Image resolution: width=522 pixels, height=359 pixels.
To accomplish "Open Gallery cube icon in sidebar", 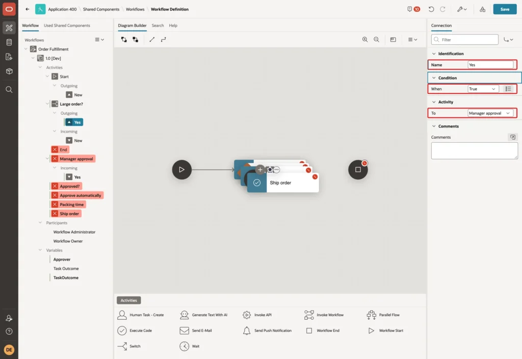I will click(x=9, y=71).
